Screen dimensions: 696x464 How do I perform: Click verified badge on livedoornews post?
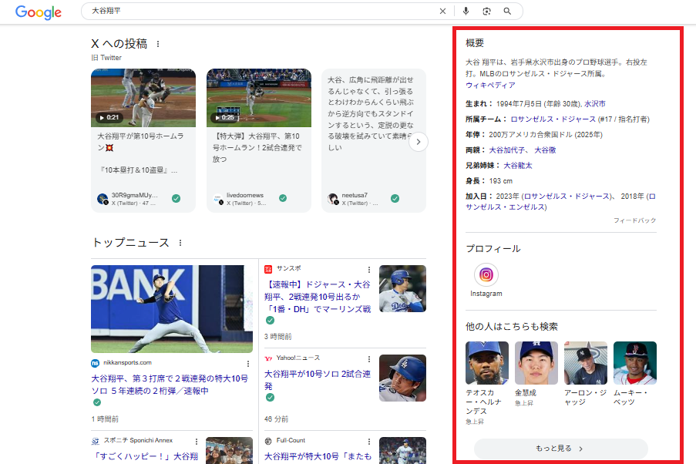pos(283,198)
